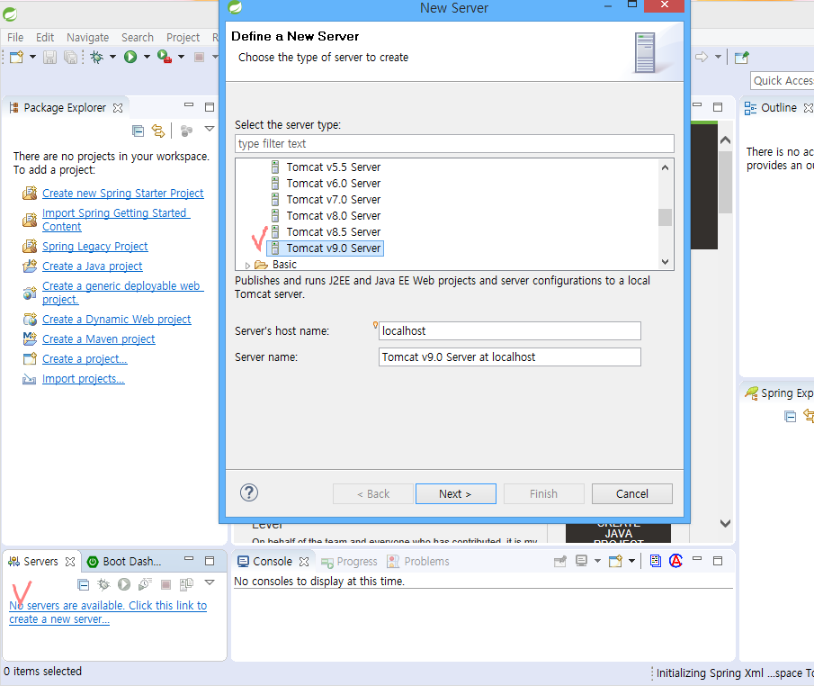Click the Debug bug icon in toolbar
The height and width of the screenshot is (686, 814).
97,57
